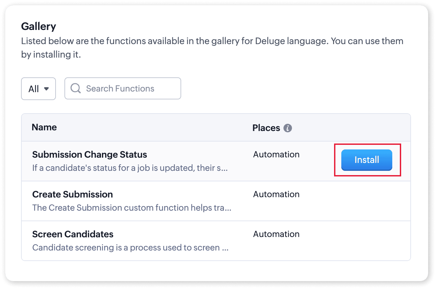Click the Places column header
The height and width of the screenshot is (289, 436).
[x=266, y=128]
